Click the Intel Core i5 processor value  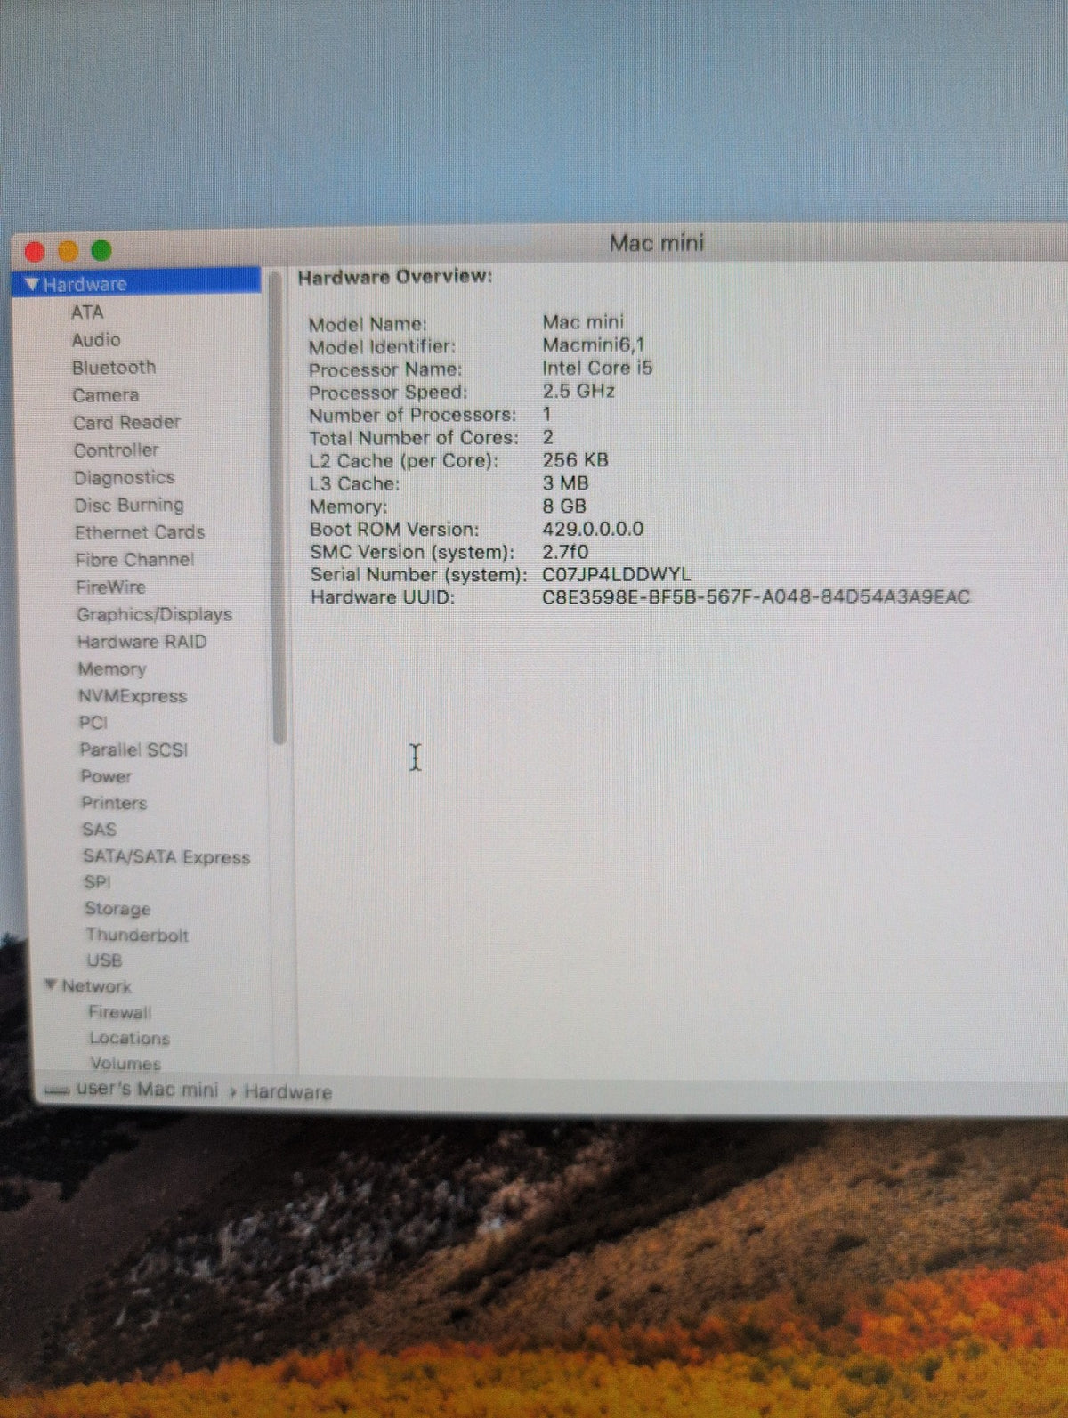[x=597, y=368]
